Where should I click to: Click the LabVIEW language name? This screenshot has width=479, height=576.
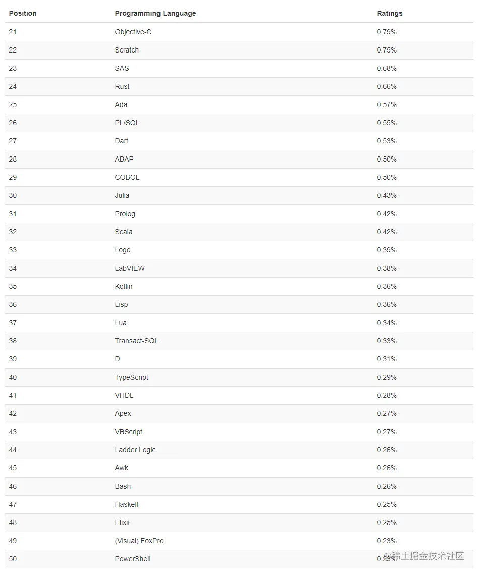click(x=129, y=268)
